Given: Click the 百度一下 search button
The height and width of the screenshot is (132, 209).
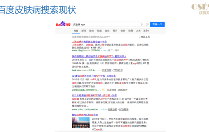Looking at the screenshot, I should (157, 24).
